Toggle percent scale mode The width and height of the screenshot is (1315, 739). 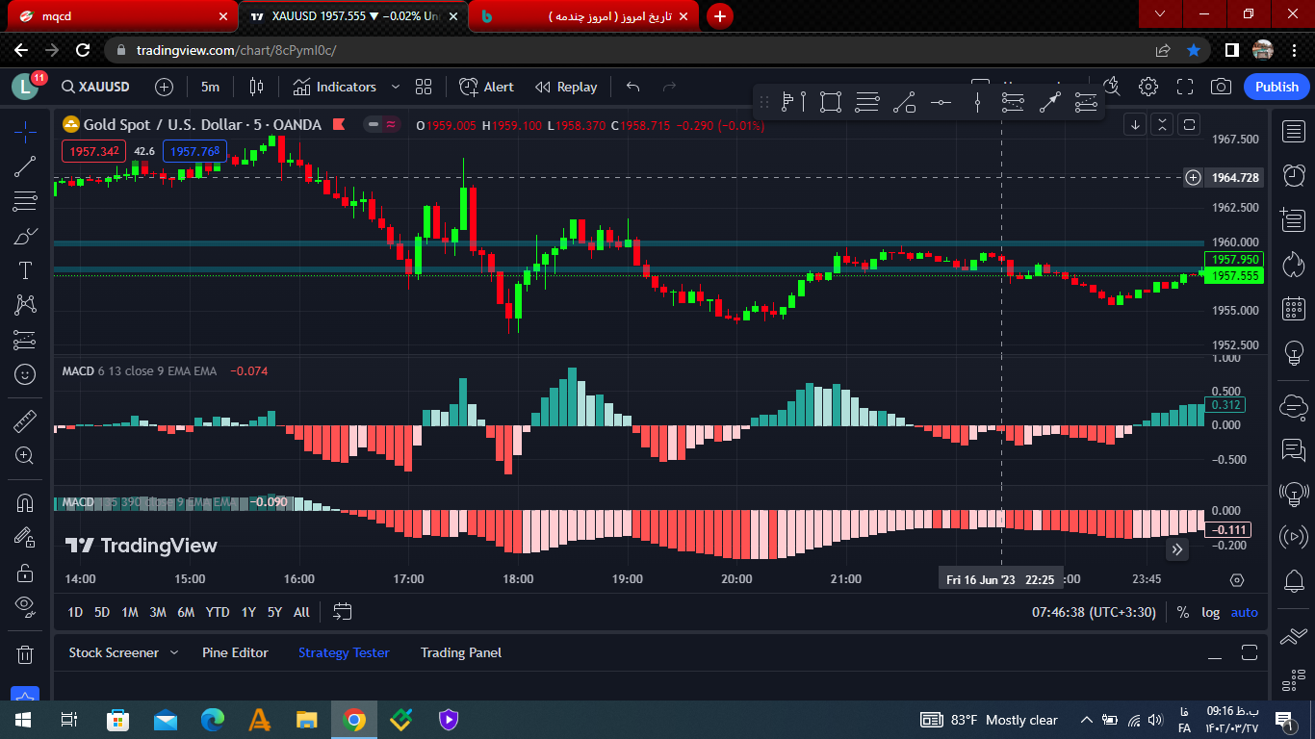1182,612
